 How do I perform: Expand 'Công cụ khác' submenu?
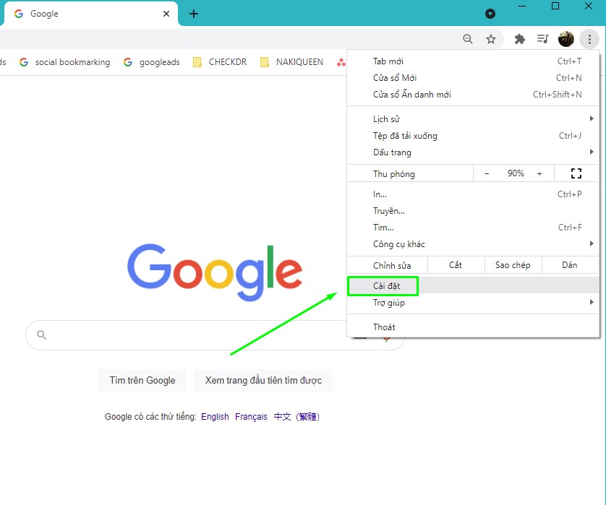tap(473, 244)
